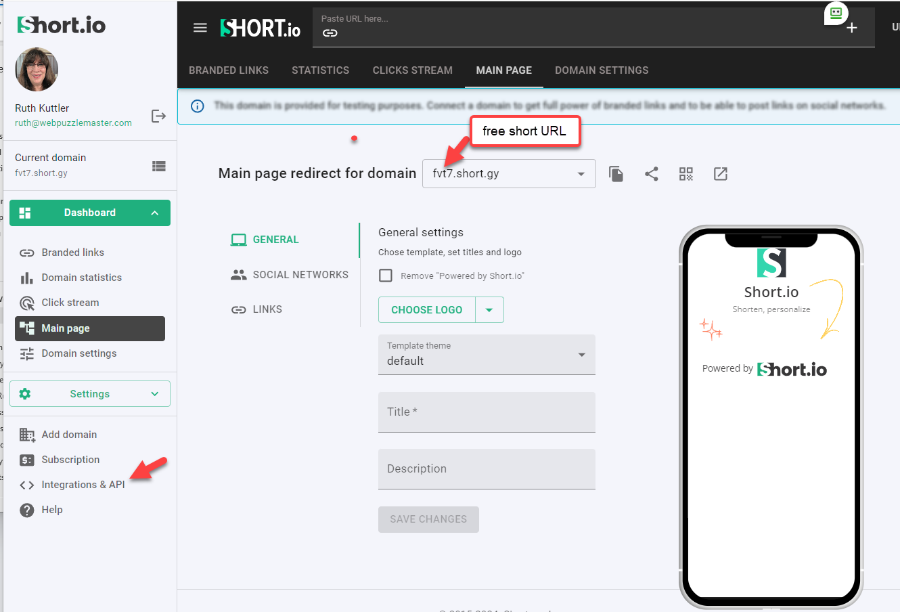The width and height of the screenshot is (900, 612).
Task: Open the fvt7.short.gy domain dropdown
Action: [x=509, y=173]
